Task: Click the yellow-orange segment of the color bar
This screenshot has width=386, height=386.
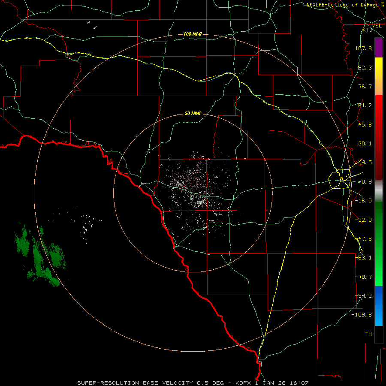Action: (379, 76)
